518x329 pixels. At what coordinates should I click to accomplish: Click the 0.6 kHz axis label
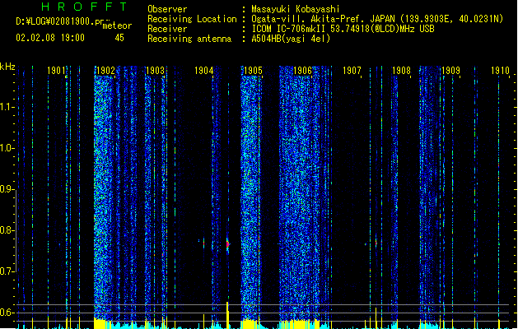[7, 313]
